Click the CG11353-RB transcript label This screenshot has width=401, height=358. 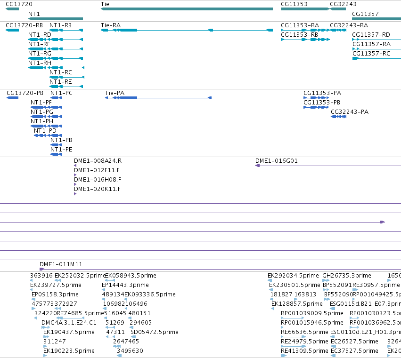(x=300, y=35)
